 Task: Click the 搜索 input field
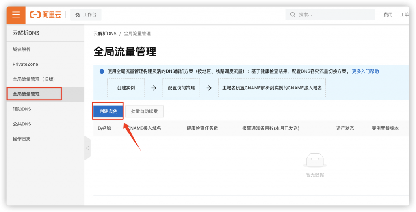pyautogui.click(x=330, y=15)
